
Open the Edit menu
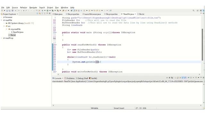click(x=8, y=8)
